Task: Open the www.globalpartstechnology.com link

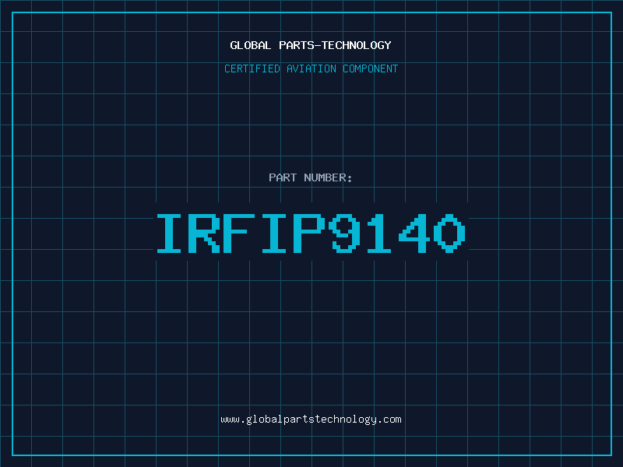Action: point(311,420)
